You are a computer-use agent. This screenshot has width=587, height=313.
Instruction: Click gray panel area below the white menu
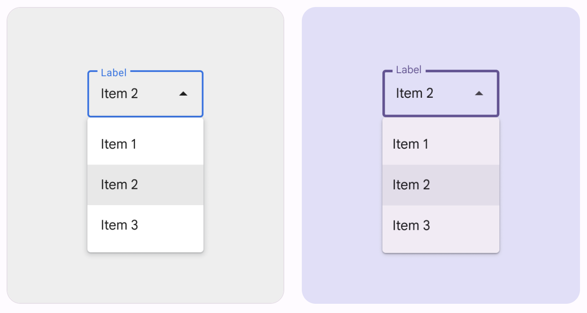point(145,278)
